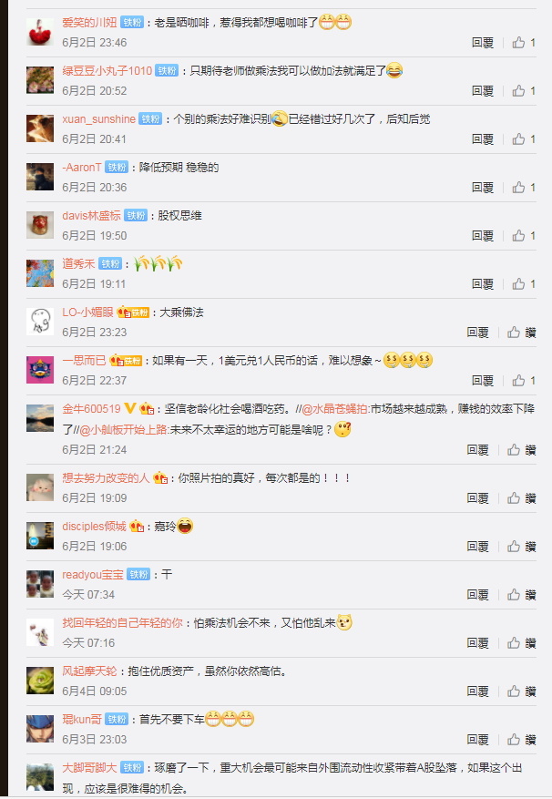Reply to 一思而已's comment
Screen dimensions: 552x799
(482, 381)
